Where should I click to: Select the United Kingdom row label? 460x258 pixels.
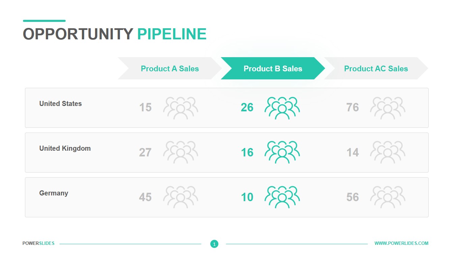pyautogui.click(x=65, y=148)
